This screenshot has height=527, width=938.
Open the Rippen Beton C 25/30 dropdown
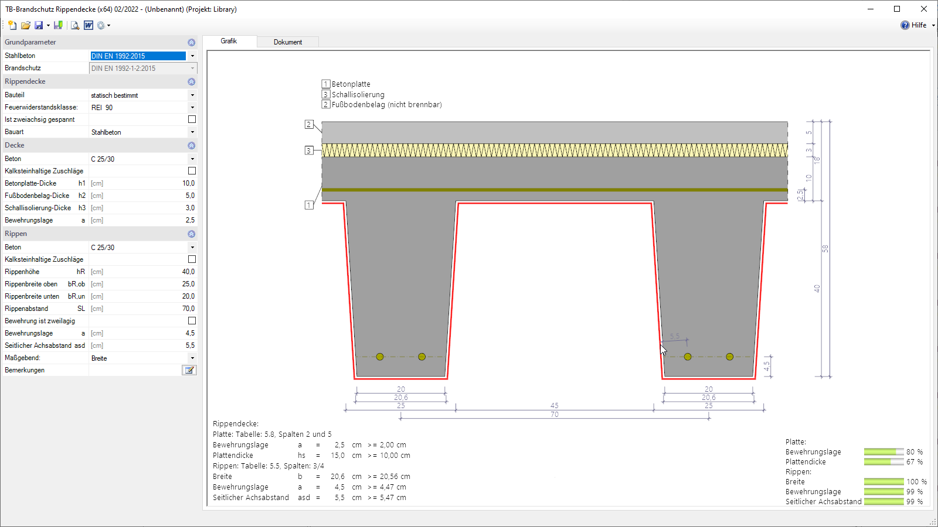tap(192, 248)
